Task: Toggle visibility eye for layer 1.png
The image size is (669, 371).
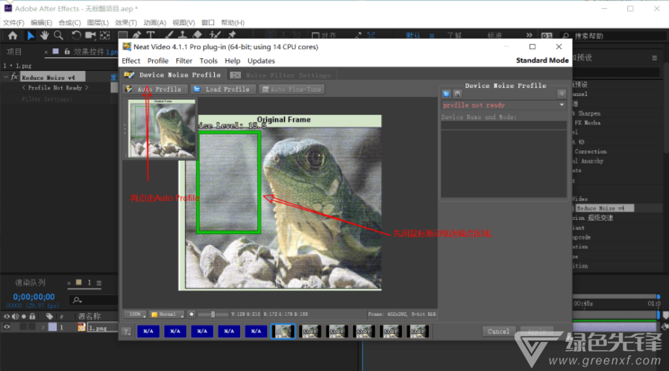Action: (x=7, y=327)
